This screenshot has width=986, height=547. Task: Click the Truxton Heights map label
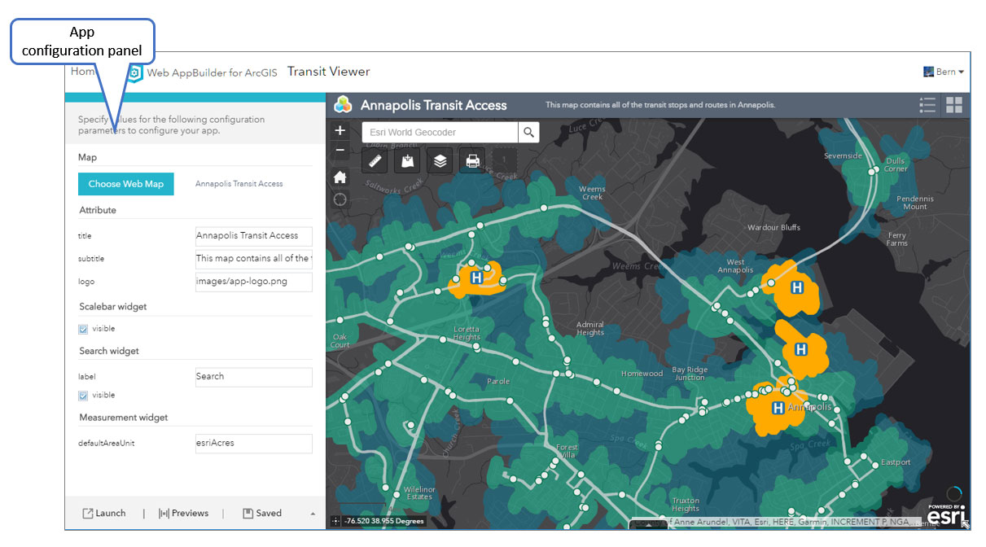(686, 505)
